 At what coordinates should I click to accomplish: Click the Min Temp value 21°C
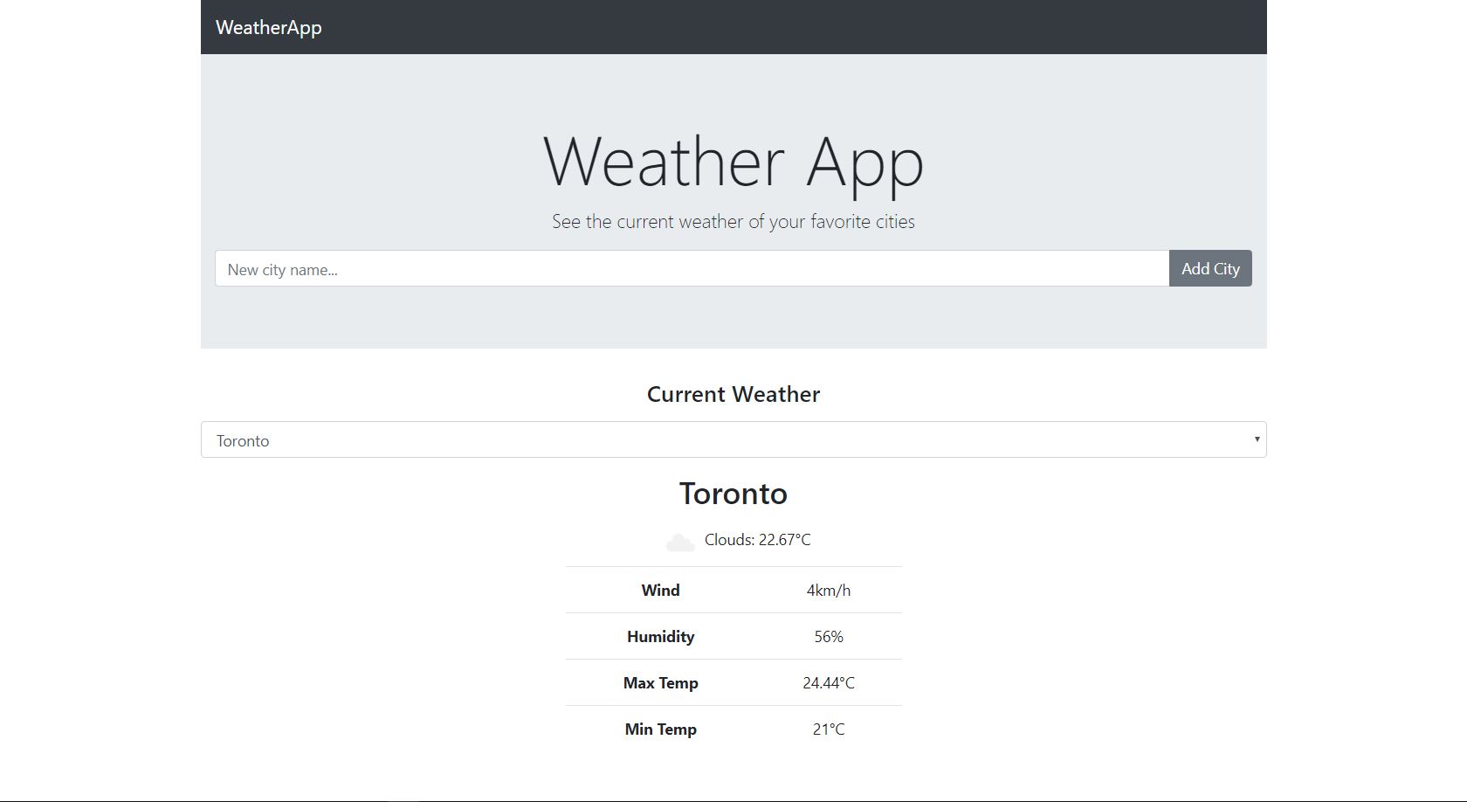[828, 728]
